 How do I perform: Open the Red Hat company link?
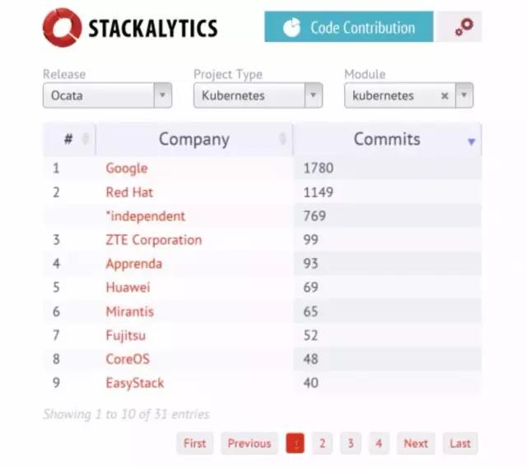click(x=129, y=192)
